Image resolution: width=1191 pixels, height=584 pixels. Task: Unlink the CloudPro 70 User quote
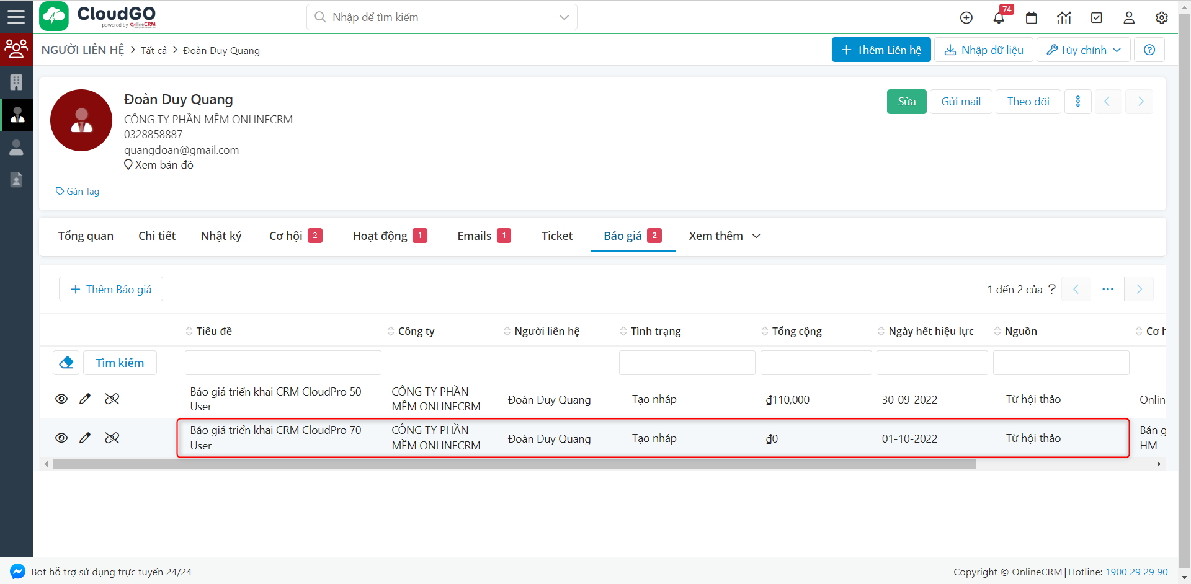point(112,438)
